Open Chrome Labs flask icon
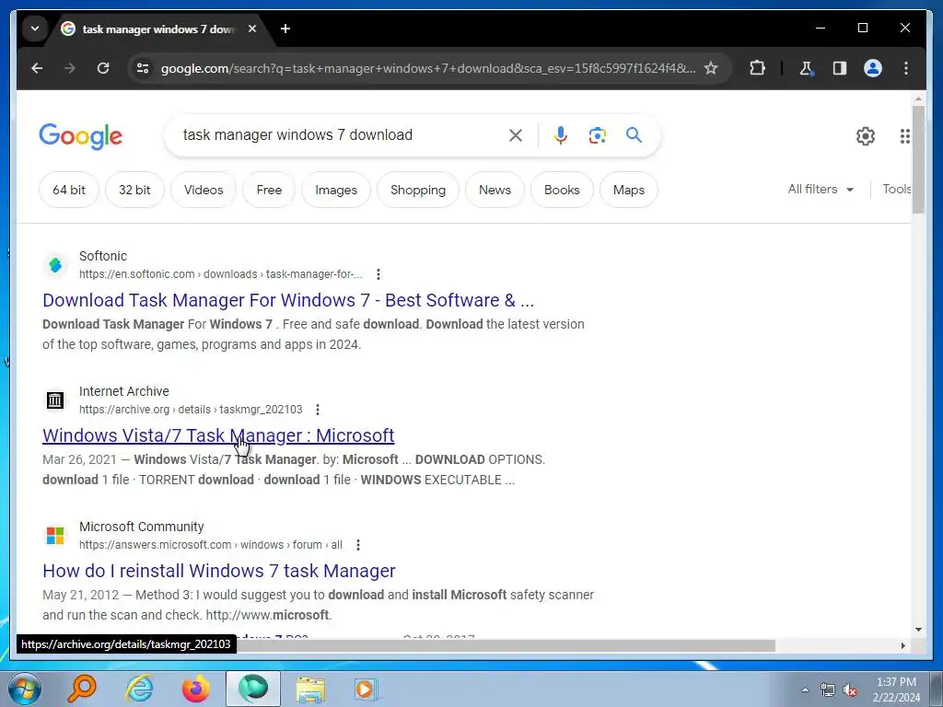Screen dimensions: 943x707 pos(807,68)
